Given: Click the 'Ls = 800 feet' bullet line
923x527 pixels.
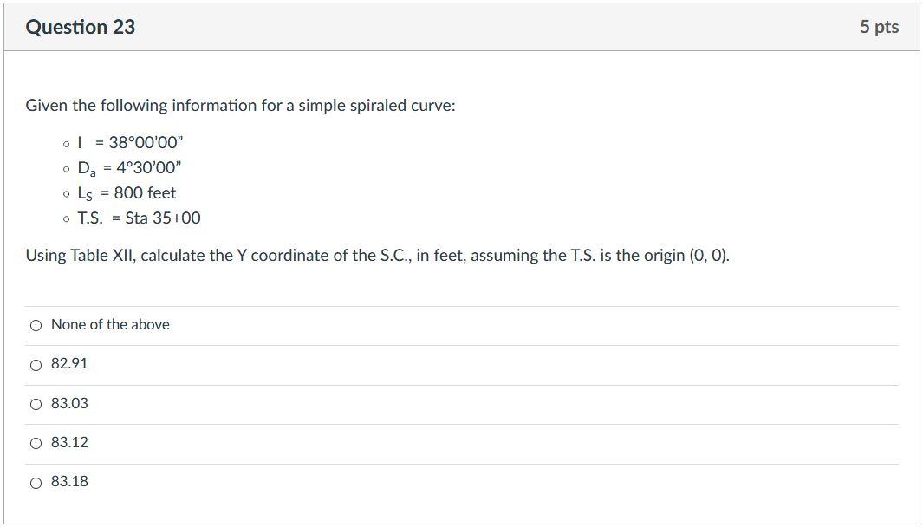Looking at the screenshot, I should (127, 193).
